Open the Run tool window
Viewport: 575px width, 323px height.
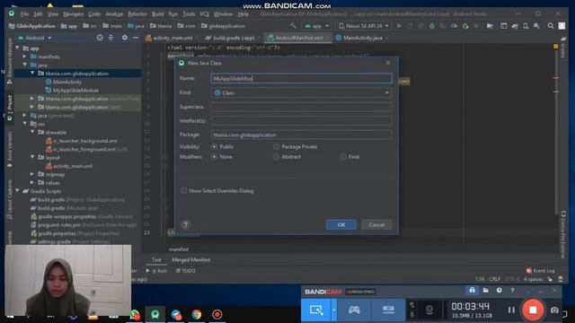(156, 271)
